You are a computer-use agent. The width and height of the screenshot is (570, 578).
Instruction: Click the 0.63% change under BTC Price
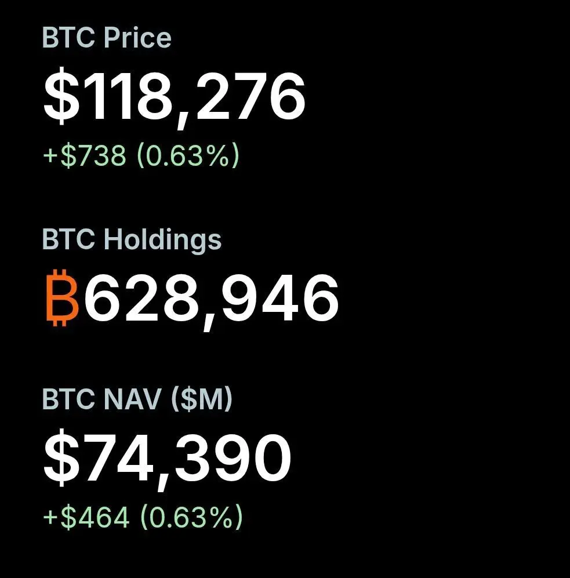coord(188,155)
